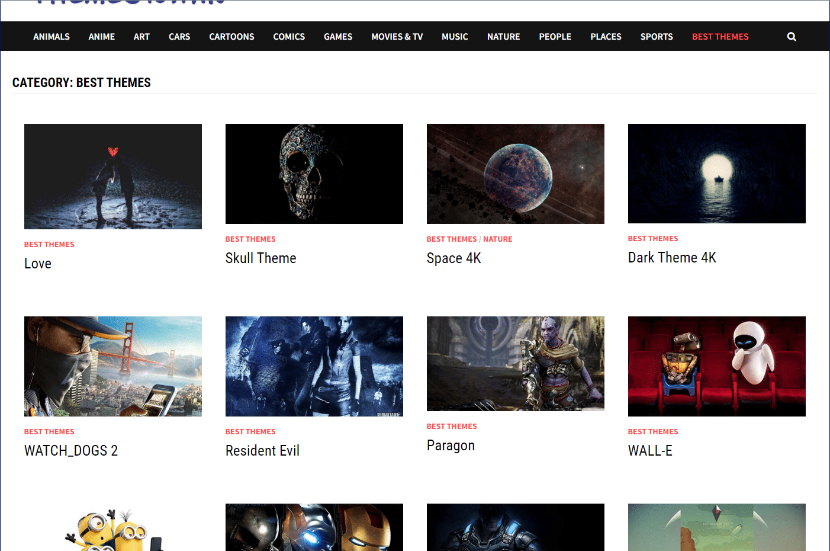This screenshot has height=551, width=830.
Task: Click BEST THEMES tag above Skull Theme
Action: tap(250, 239)
